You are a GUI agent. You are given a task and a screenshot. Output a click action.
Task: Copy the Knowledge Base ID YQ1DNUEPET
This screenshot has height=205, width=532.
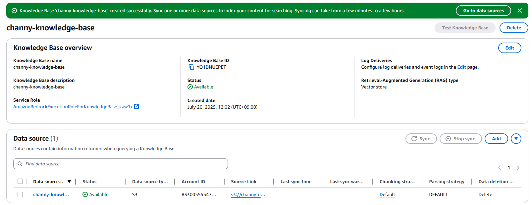[191, 67]
